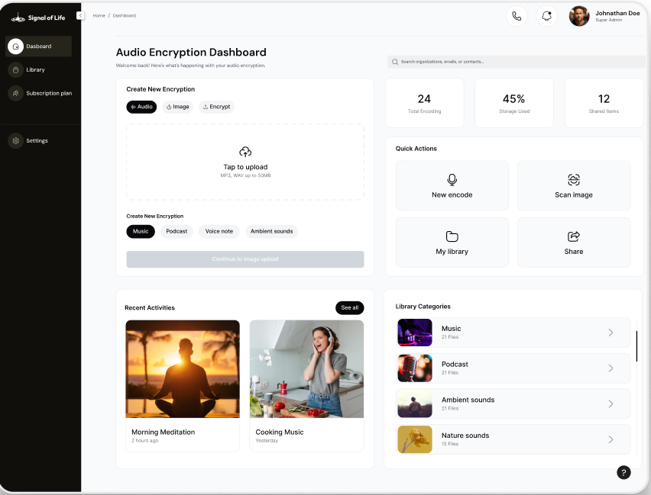Screen dimensions: 651x495
Task: Open Library in the sidebar
Action: pos(36,70)
